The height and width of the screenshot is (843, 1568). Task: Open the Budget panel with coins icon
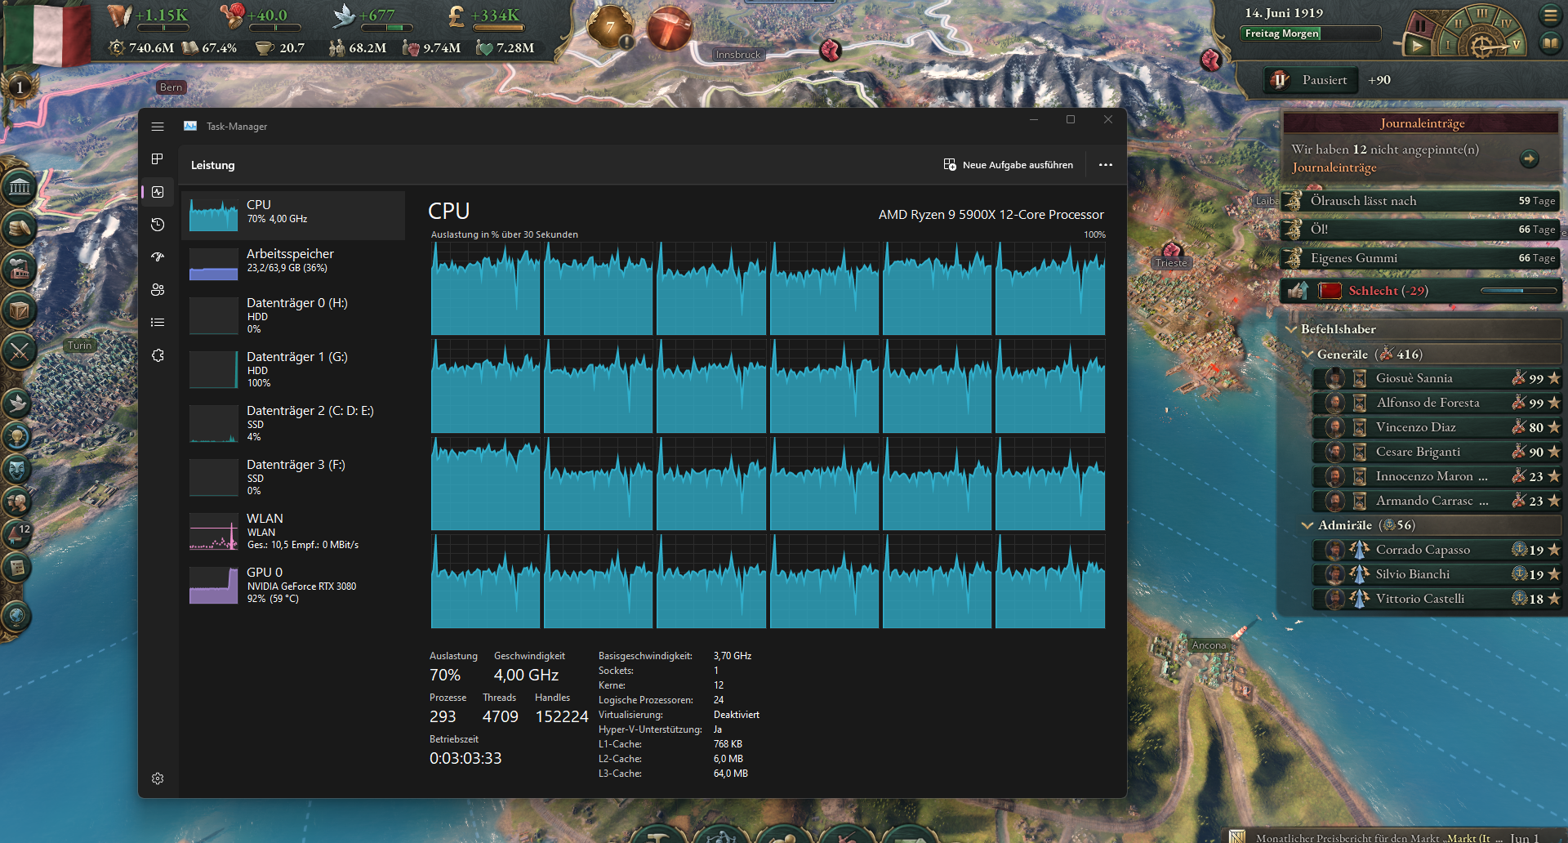20,228
